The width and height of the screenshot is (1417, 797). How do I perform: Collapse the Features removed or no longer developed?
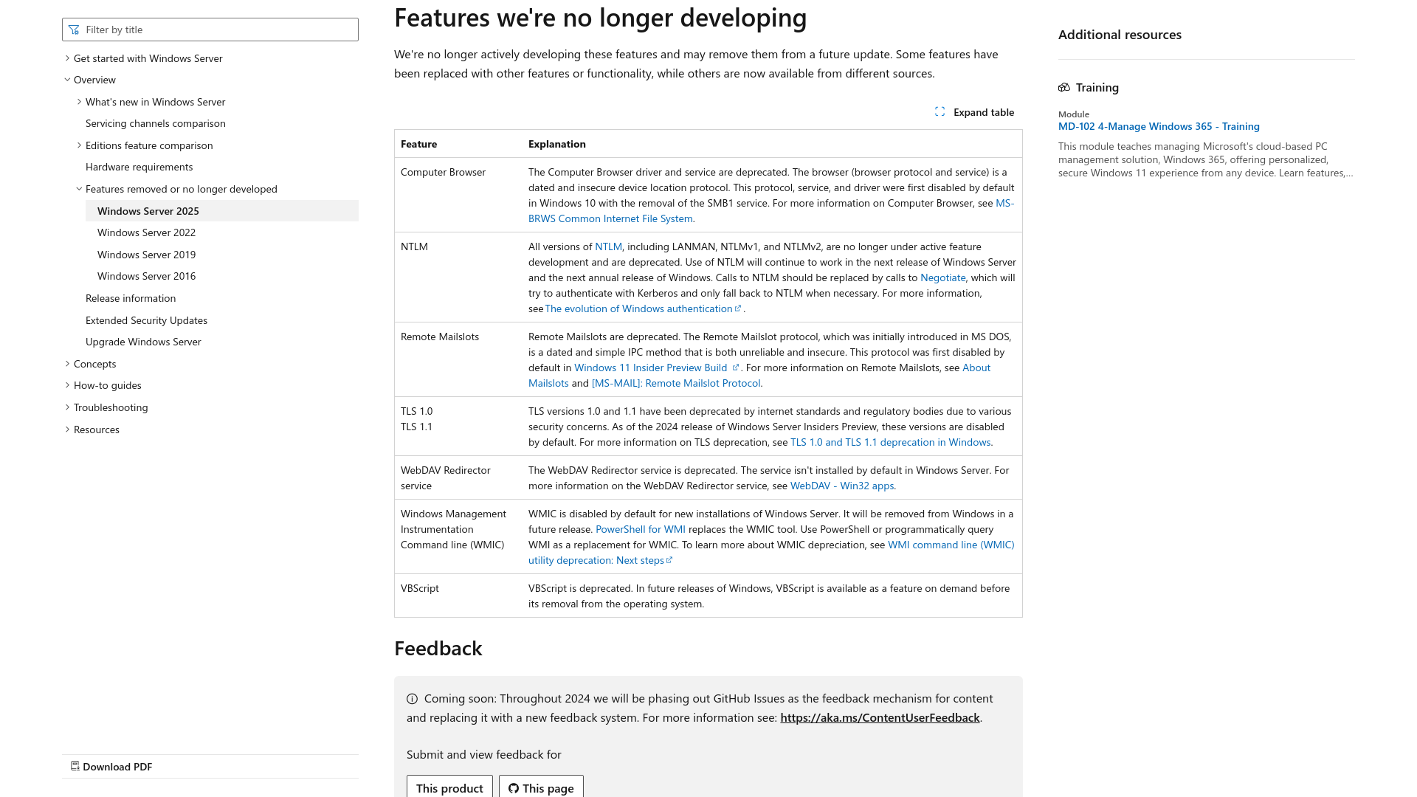(x=79, y=188)
